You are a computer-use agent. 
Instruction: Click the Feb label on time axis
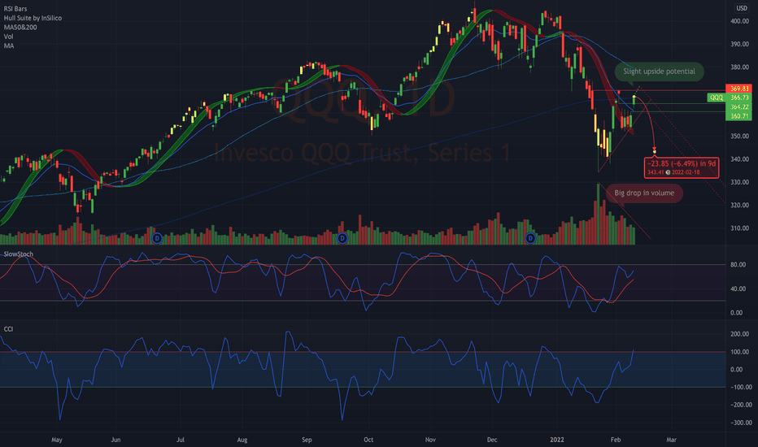coord(616,440)
